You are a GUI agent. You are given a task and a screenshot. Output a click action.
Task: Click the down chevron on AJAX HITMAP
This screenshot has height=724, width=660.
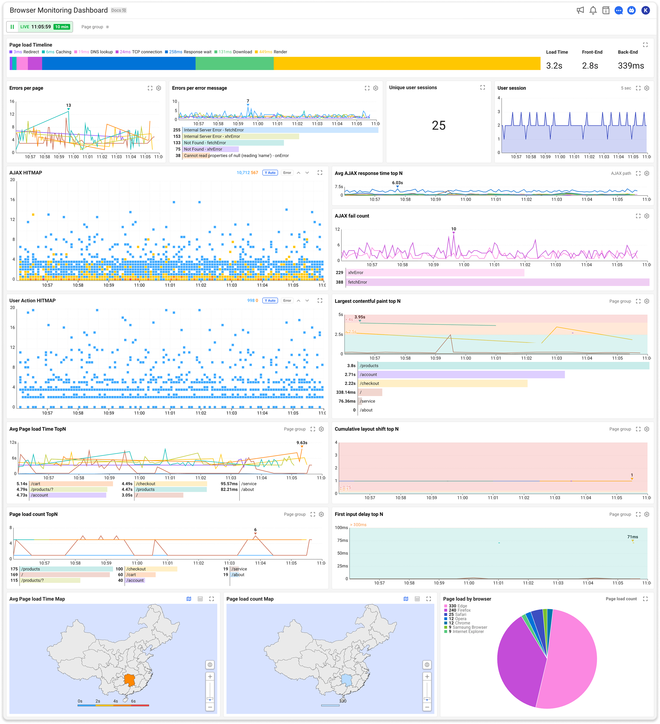click(307, 173)
